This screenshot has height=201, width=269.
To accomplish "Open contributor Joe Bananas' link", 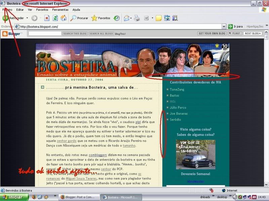I will point(179,114).
